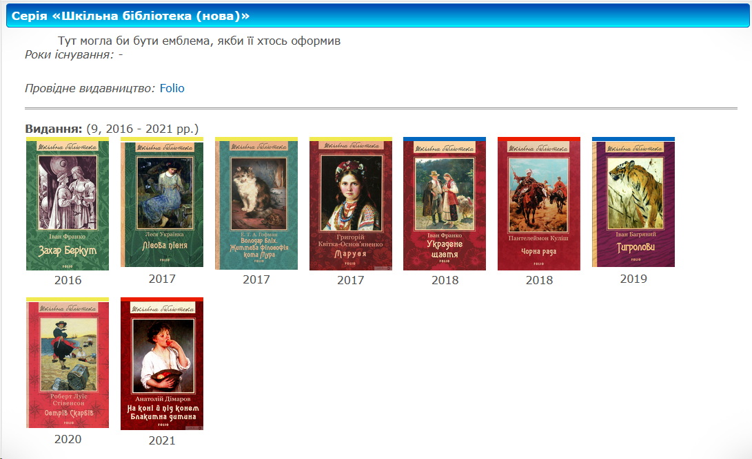
Task: Click the year 2019 under «Тигролови»
Action: tap(633, 279)
